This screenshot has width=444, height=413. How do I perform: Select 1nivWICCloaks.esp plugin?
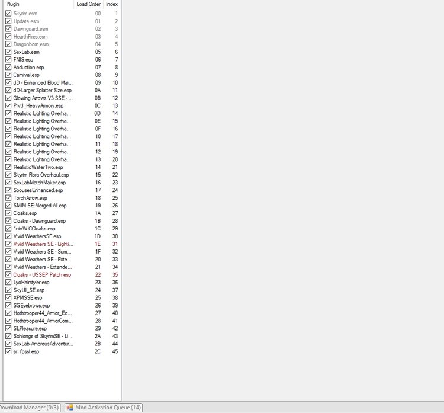click(x=34, y=229)
